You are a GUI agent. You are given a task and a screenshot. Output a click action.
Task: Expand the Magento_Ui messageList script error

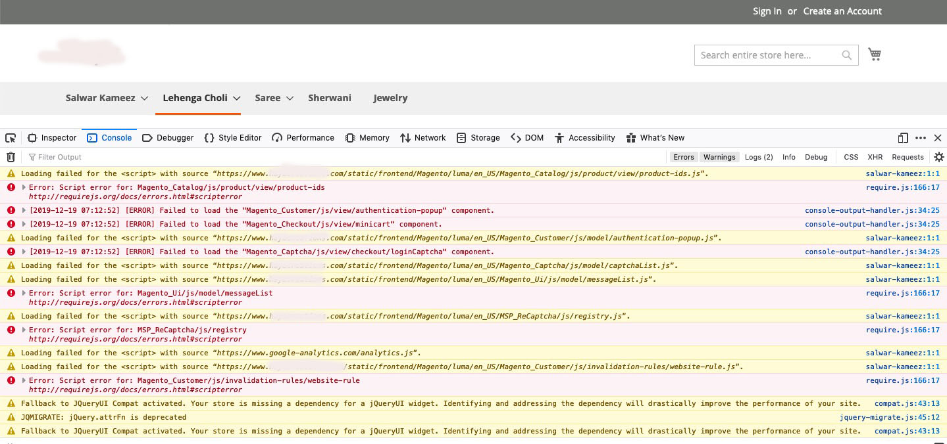(x=24, y=293)
